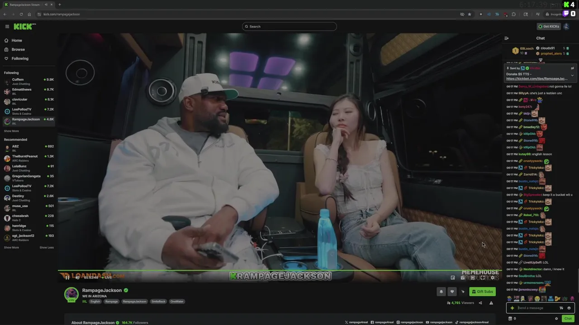
Task: Open the kickbot tips link
Action: (x=536, y=79)
